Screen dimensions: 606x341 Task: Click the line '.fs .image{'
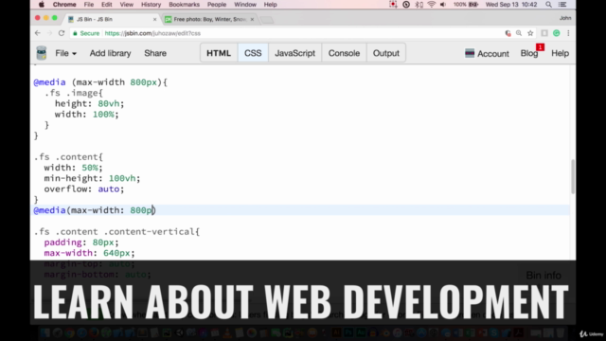pyautogui.click(x=74, y=93)
